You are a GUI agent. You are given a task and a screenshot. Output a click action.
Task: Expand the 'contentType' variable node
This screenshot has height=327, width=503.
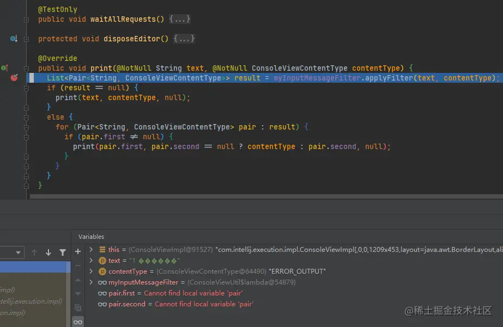[91, 272]
